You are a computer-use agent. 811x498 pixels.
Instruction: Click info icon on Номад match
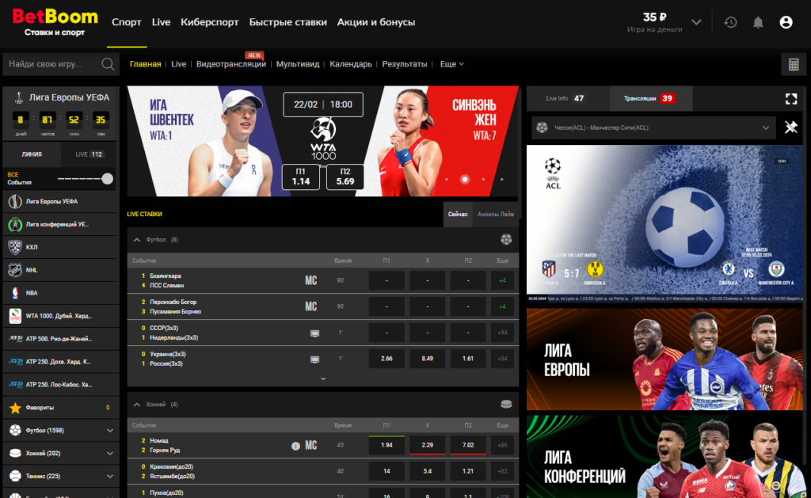[295, 446]
